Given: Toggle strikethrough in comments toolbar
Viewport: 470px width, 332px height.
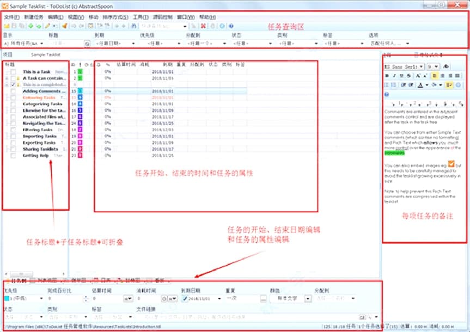Looking at the screenshot, I should 409,76.
